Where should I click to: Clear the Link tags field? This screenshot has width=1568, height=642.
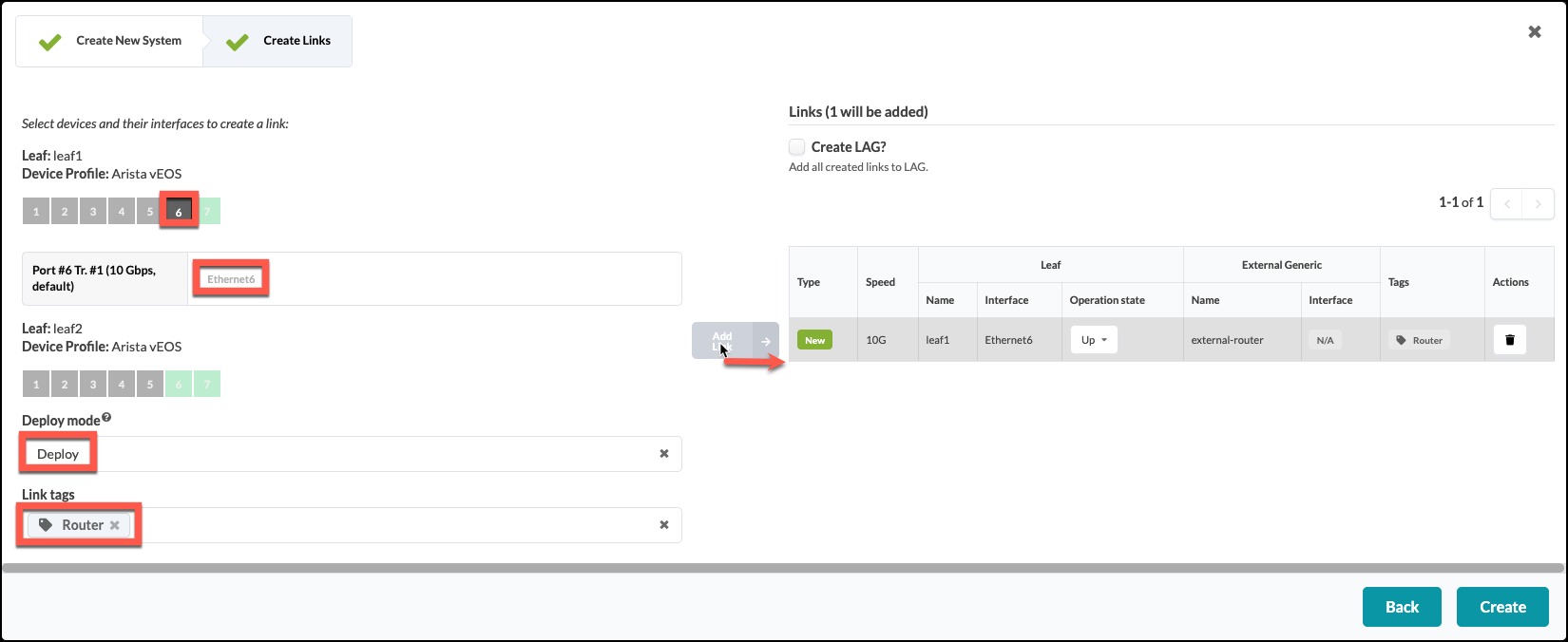[663, 525]
